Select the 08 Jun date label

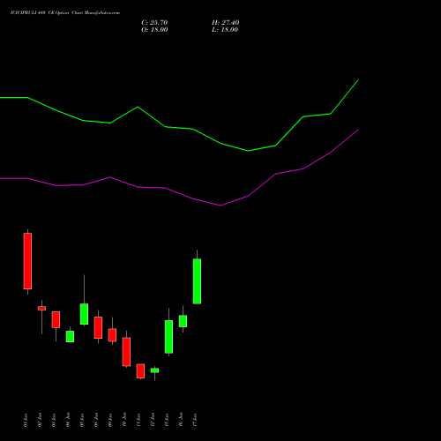96,420
